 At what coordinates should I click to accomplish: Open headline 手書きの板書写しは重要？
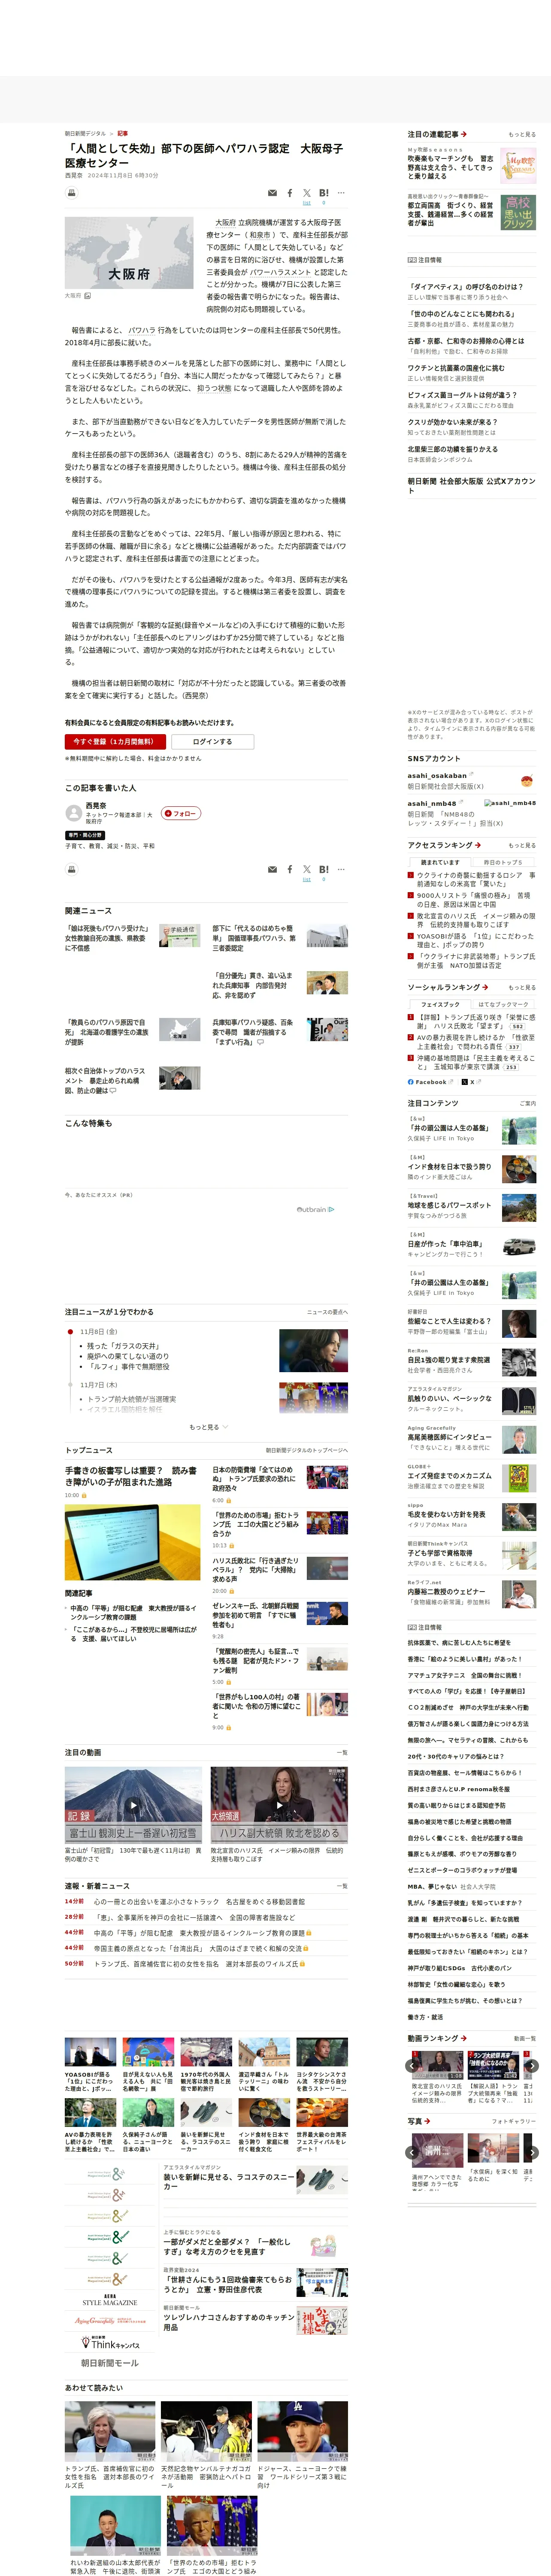pos(131,1476)
